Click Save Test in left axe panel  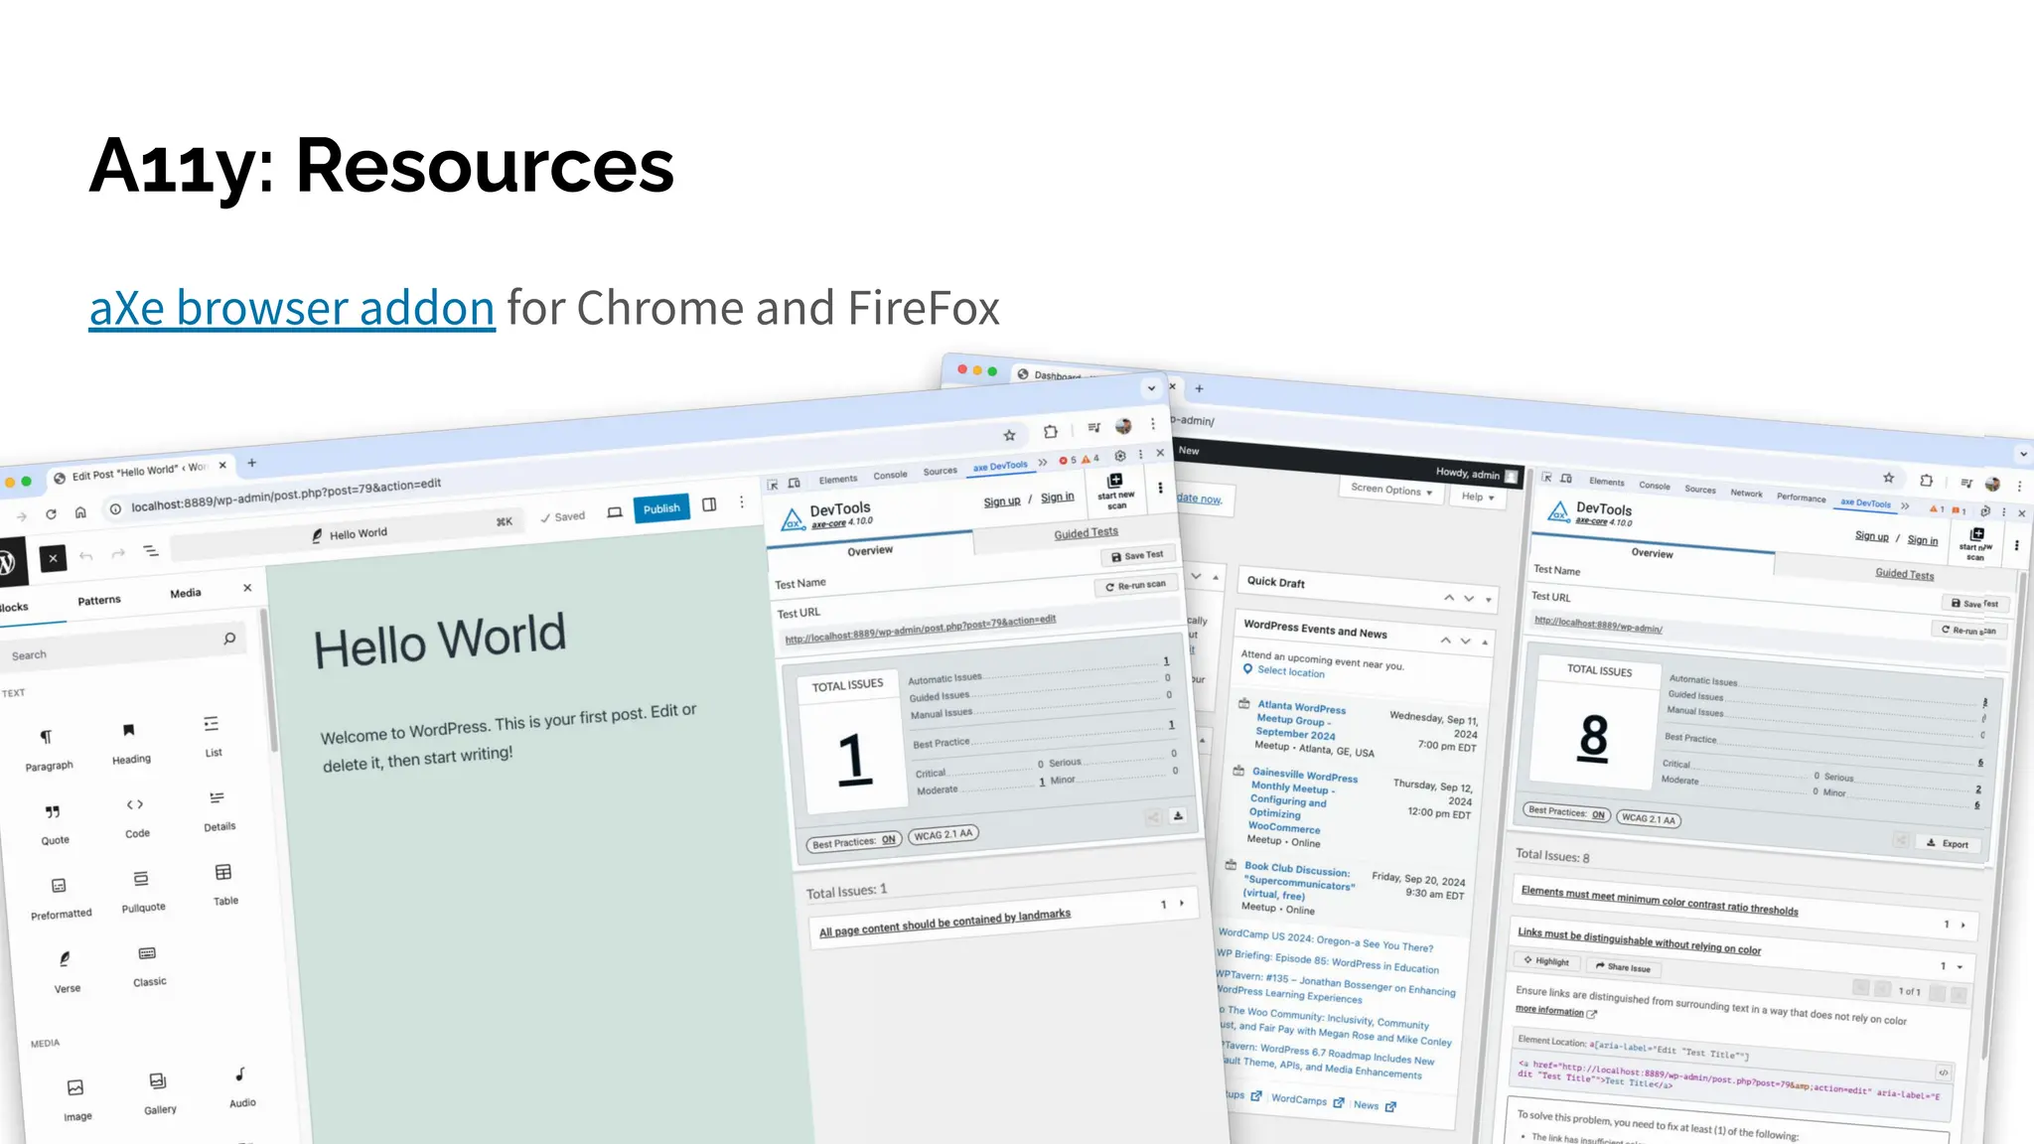[1137, 556]
